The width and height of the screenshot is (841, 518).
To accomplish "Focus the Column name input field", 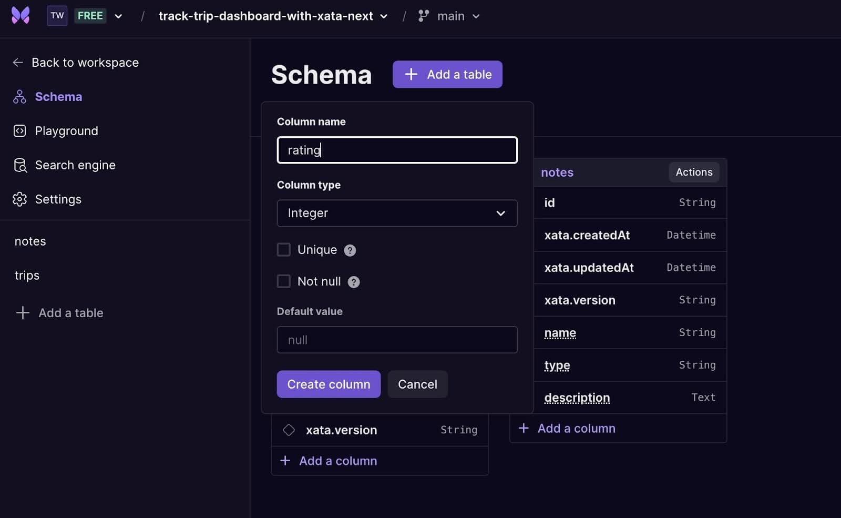I will tap(397, 150).
